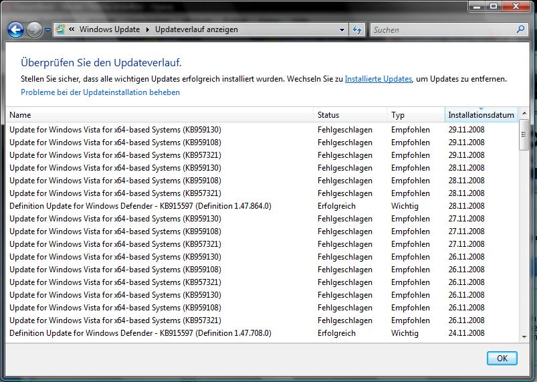Click the 24.11.2008 installation date

click(x=467, y=333)
